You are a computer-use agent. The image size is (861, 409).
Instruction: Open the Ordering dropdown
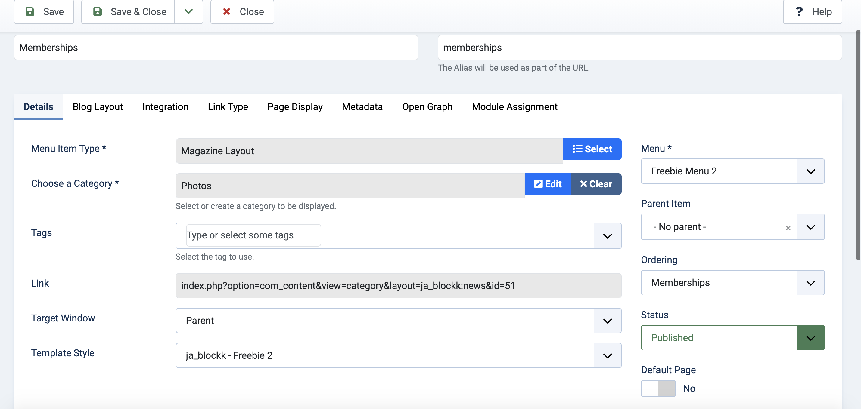(x=732, y=283)
